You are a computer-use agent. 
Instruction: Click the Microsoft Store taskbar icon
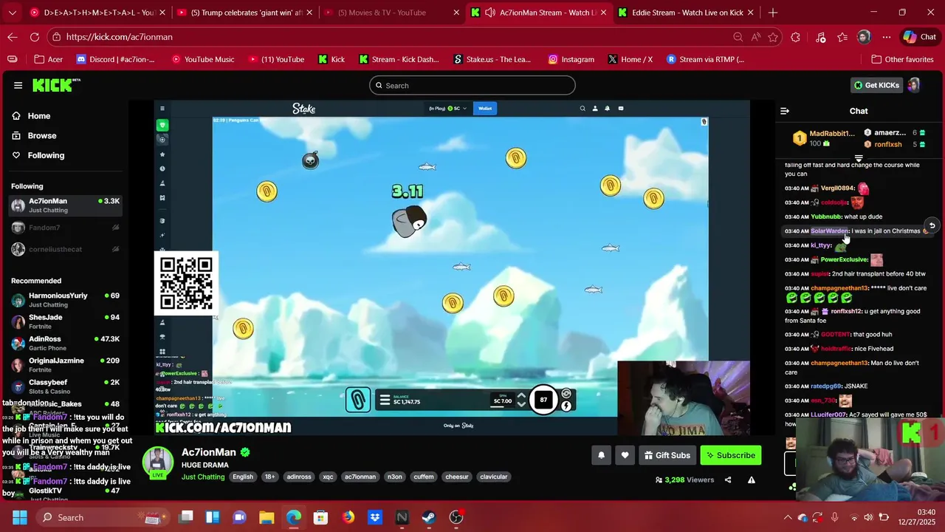pos(320,517)
